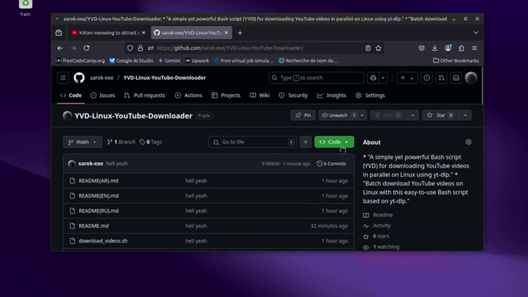
Task: Click sarok-exe owner breadcrumb link
Action: (101, 78)
